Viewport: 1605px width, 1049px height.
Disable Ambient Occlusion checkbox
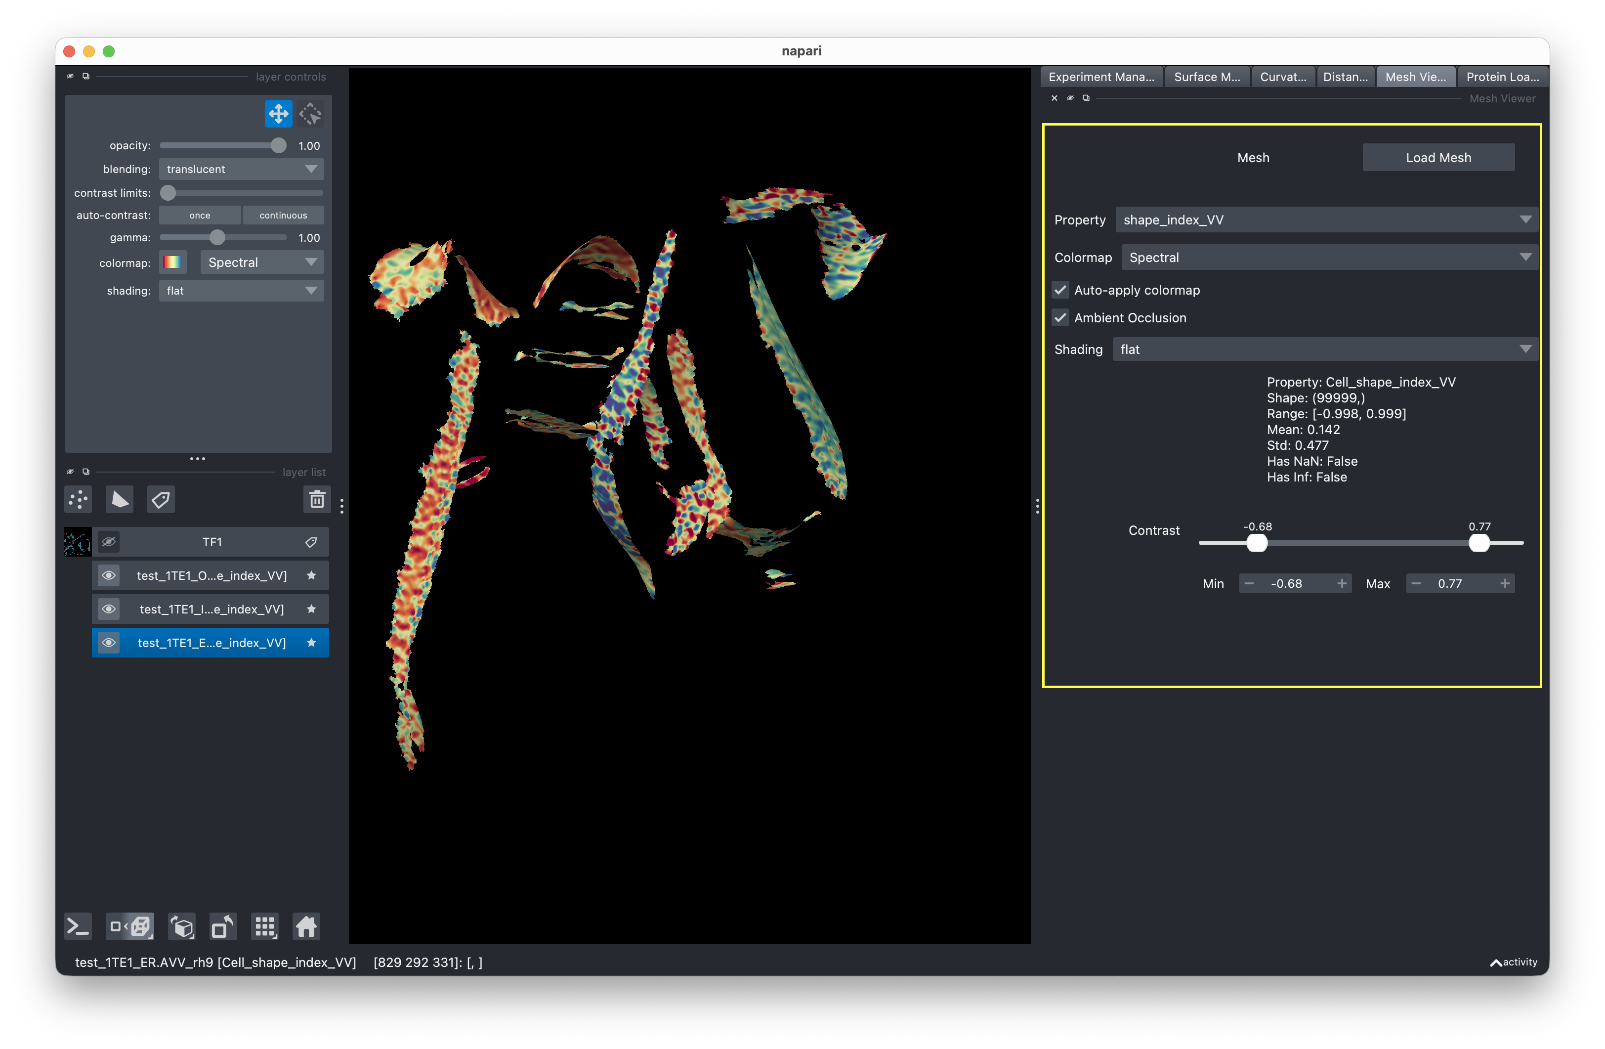pyautogui.click(x=1061, y=318)
